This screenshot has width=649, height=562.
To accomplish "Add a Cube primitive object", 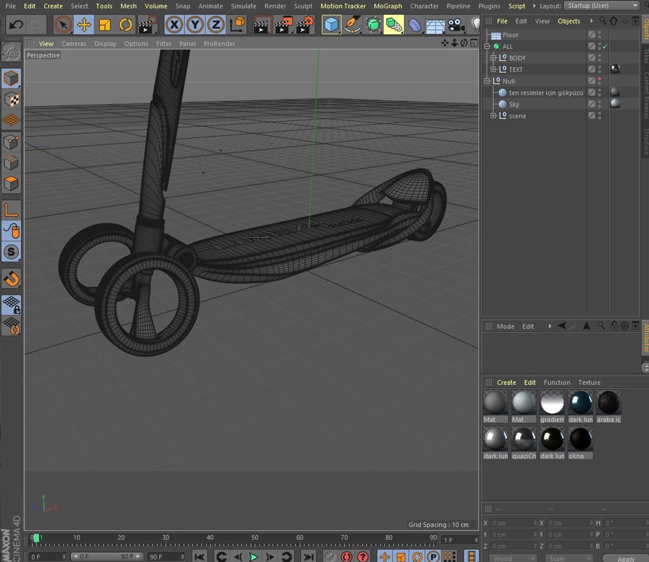I will click(331, 24).
